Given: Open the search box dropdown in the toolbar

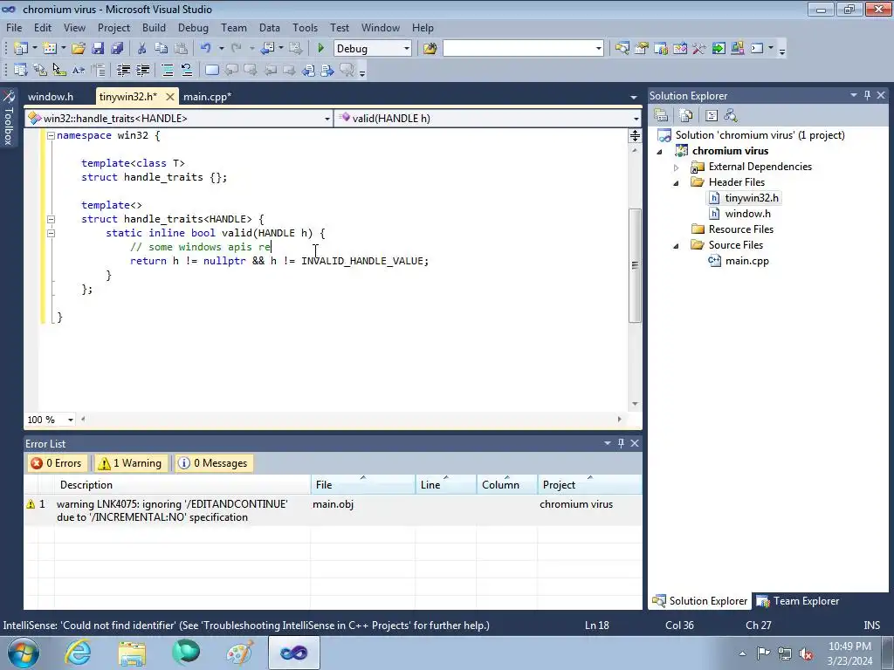Looking at the screenshot, I should pyautogui.click(x=599, y=49).
